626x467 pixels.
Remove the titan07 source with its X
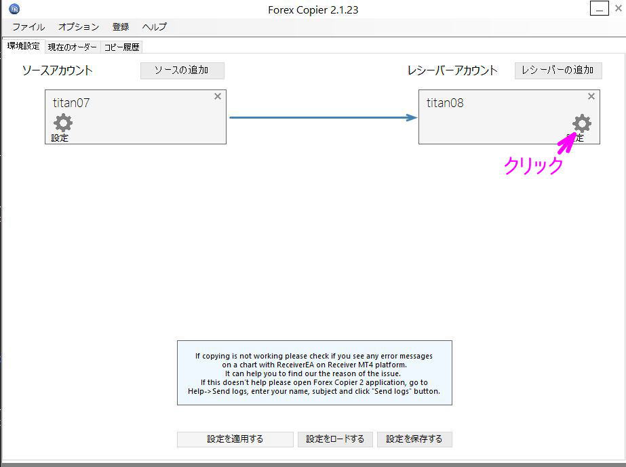[218, 96]
